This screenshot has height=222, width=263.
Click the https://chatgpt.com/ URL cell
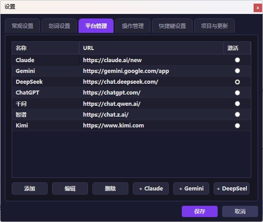[151, 93]
